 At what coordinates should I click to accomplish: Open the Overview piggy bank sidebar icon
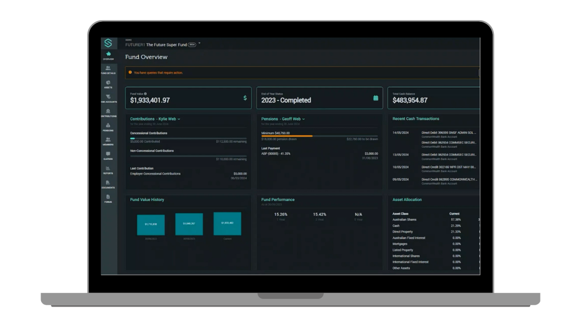click(x=108, y=54)
